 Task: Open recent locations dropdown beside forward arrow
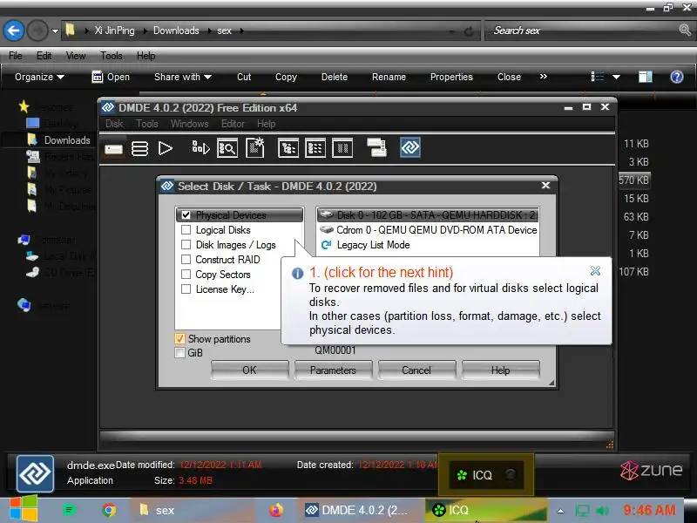55,31
